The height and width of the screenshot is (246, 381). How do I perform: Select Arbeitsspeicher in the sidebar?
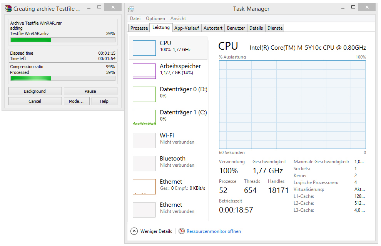(x=168, y=71)
